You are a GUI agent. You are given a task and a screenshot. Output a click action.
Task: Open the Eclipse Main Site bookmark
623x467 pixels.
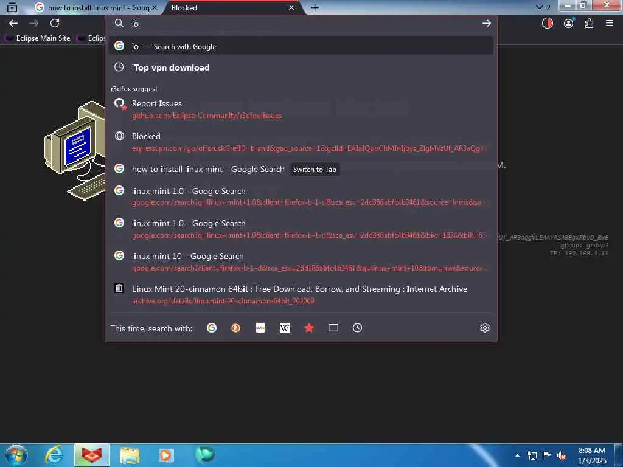[38, 38]
